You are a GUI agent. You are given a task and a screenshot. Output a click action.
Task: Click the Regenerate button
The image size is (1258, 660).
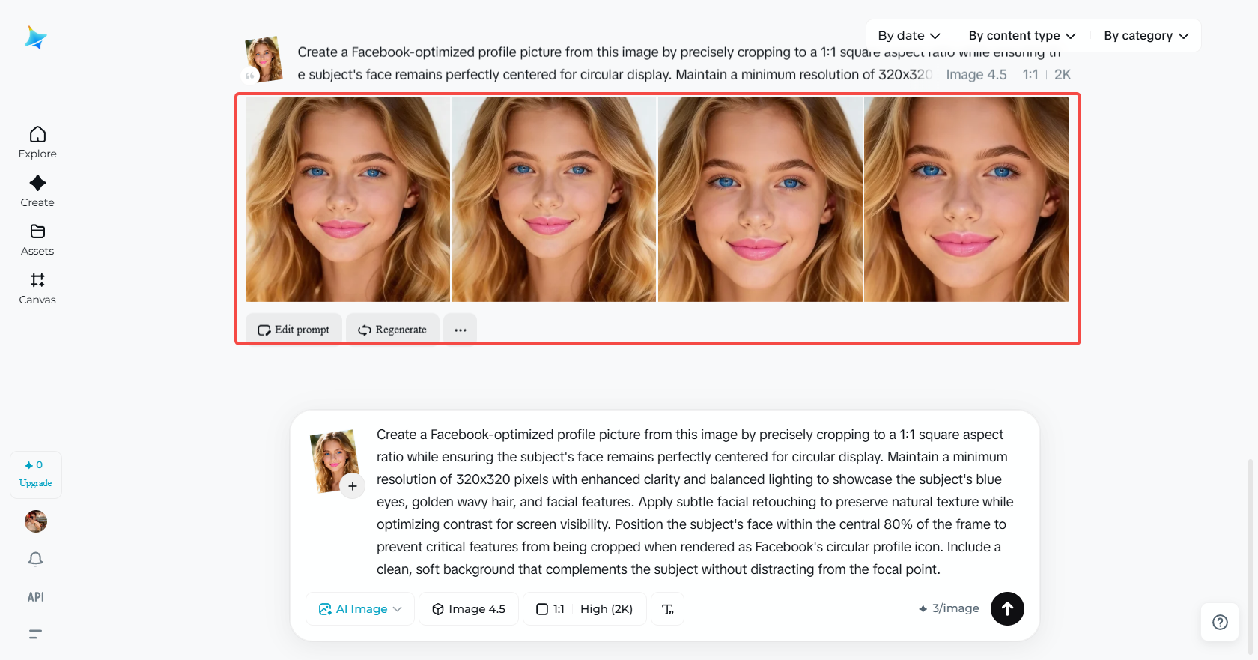click(x=392, y=330)
